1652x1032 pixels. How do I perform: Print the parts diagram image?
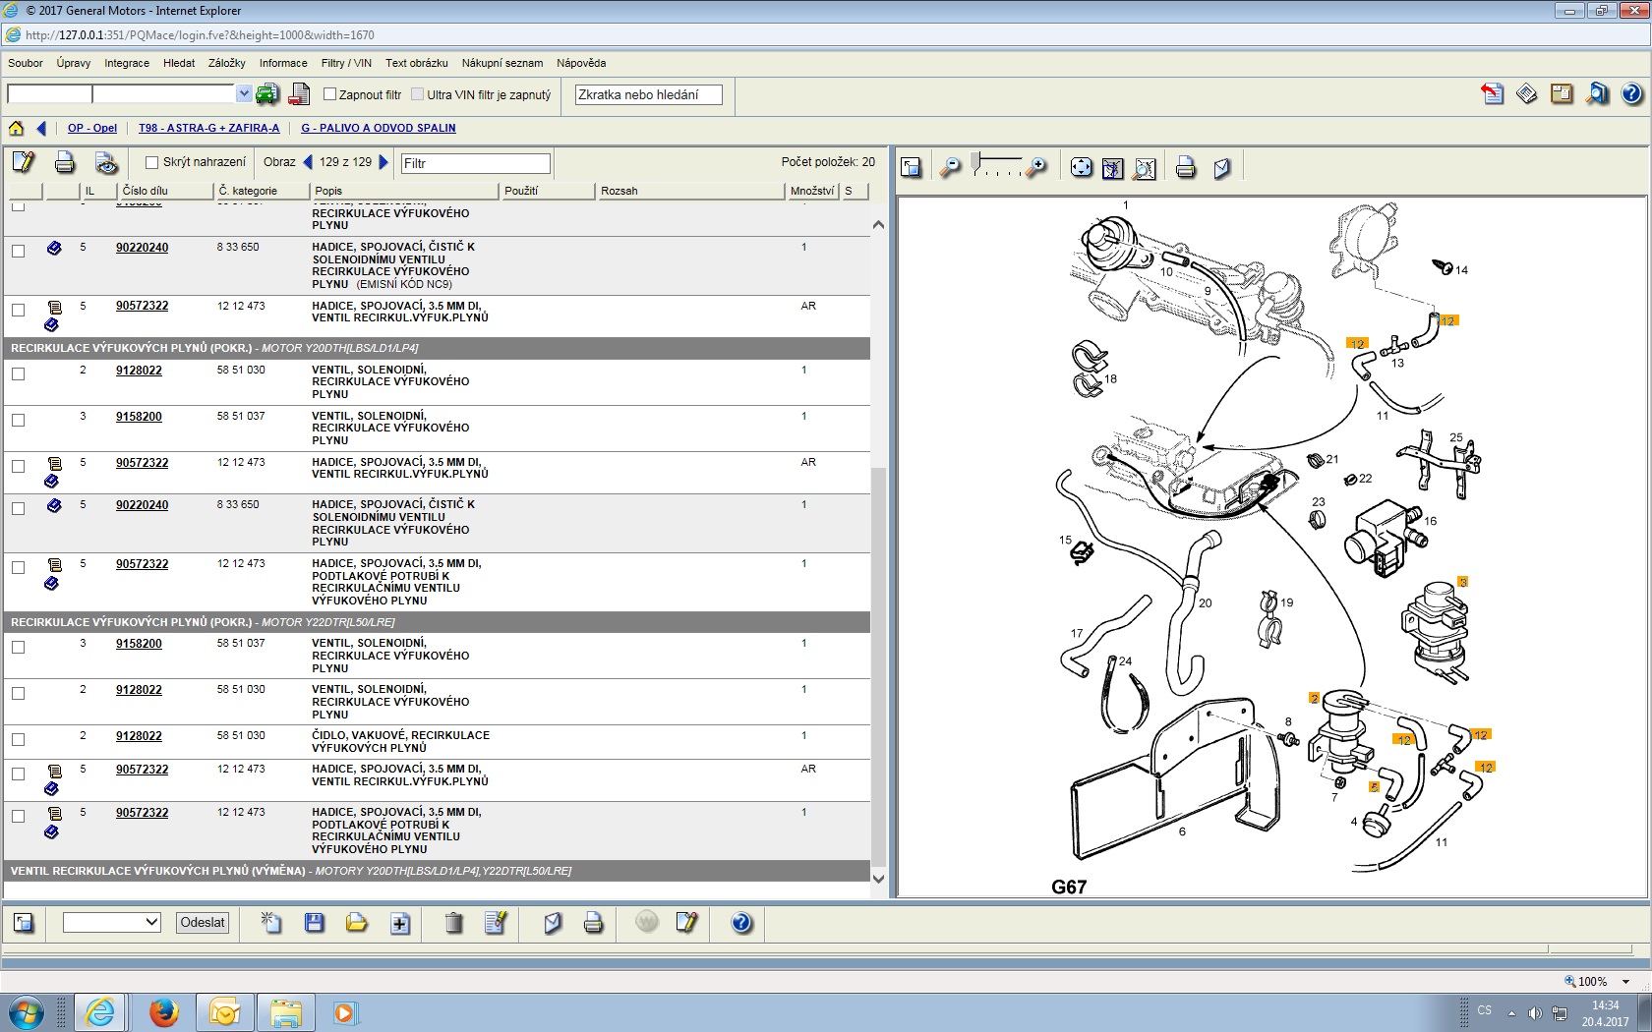[1185, 168]
